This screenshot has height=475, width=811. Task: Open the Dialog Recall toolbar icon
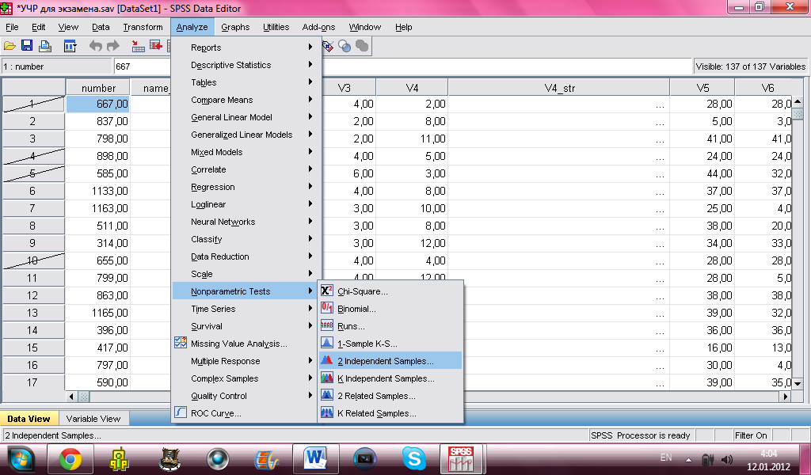click(x=70, y=46)
